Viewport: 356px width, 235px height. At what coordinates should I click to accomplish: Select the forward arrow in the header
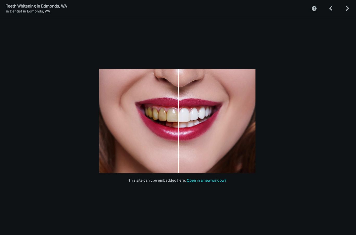tap(347, 9)
